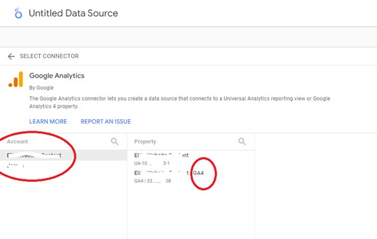Click the By Google author text
Viewport: 377px width, 239px height.
pyautogui.click(x=42, y=88)
